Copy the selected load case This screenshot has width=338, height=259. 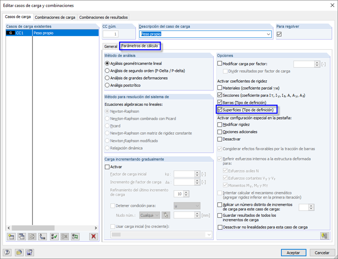click(x=21, y=237)
